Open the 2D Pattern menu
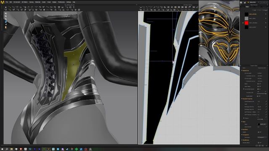The height and width of the screenshot is (151, 269). (x=24, y=2)
